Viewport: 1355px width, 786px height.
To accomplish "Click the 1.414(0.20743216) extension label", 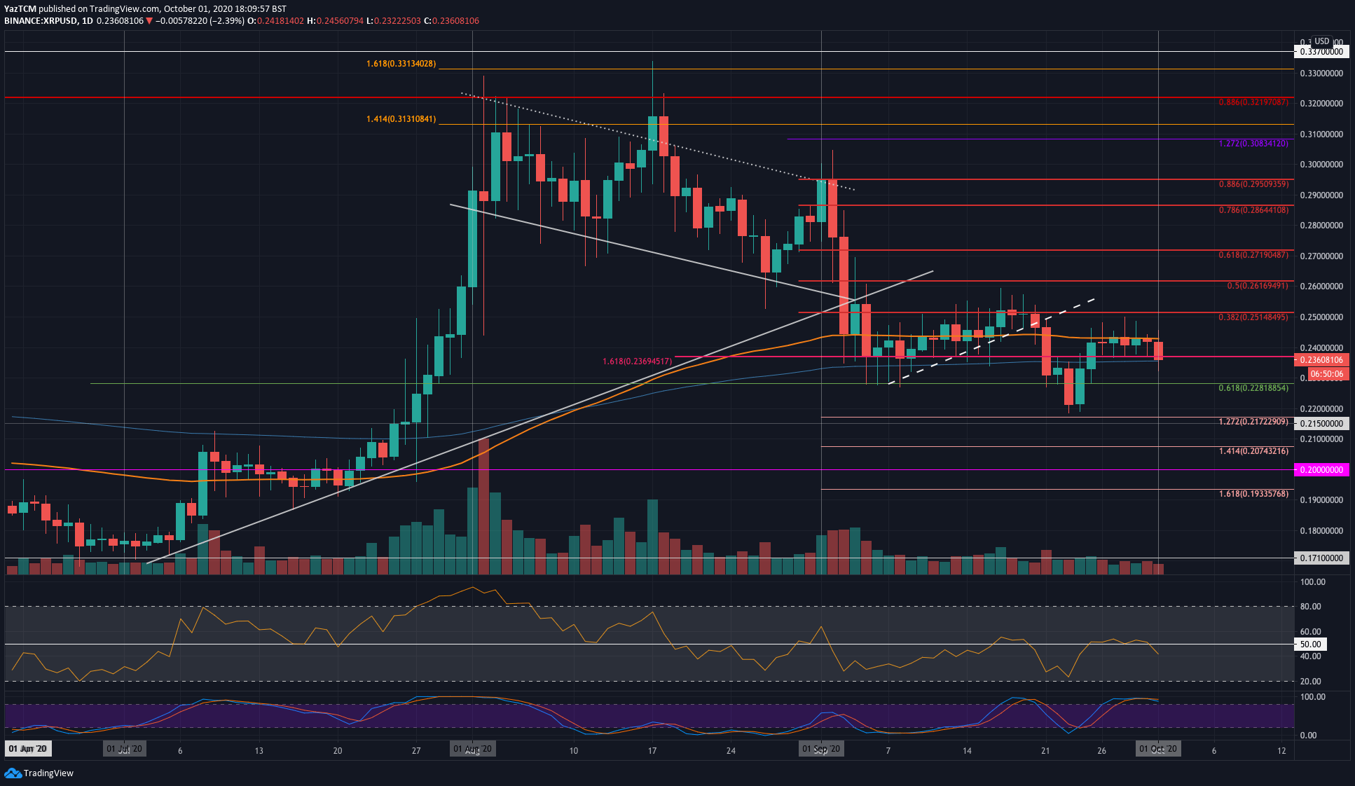I will point(1253,451).
